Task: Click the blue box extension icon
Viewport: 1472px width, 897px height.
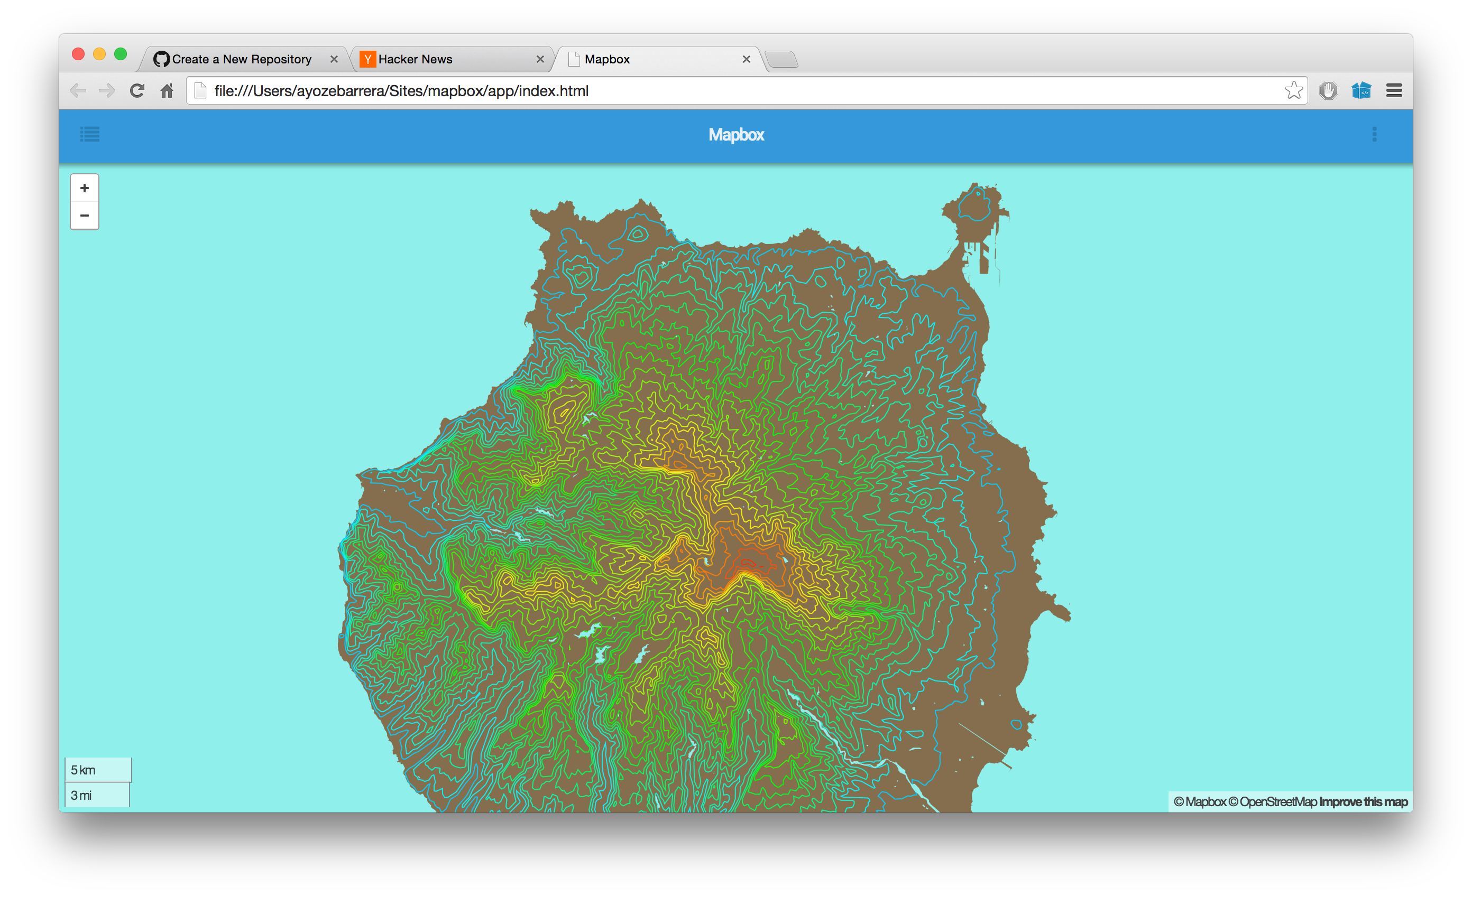Action: [1361, 91]
